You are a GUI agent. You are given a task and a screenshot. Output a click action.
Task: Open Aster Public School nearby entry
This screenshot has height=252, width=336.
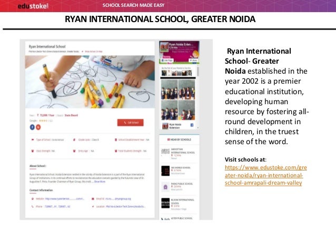pos(179,218)
